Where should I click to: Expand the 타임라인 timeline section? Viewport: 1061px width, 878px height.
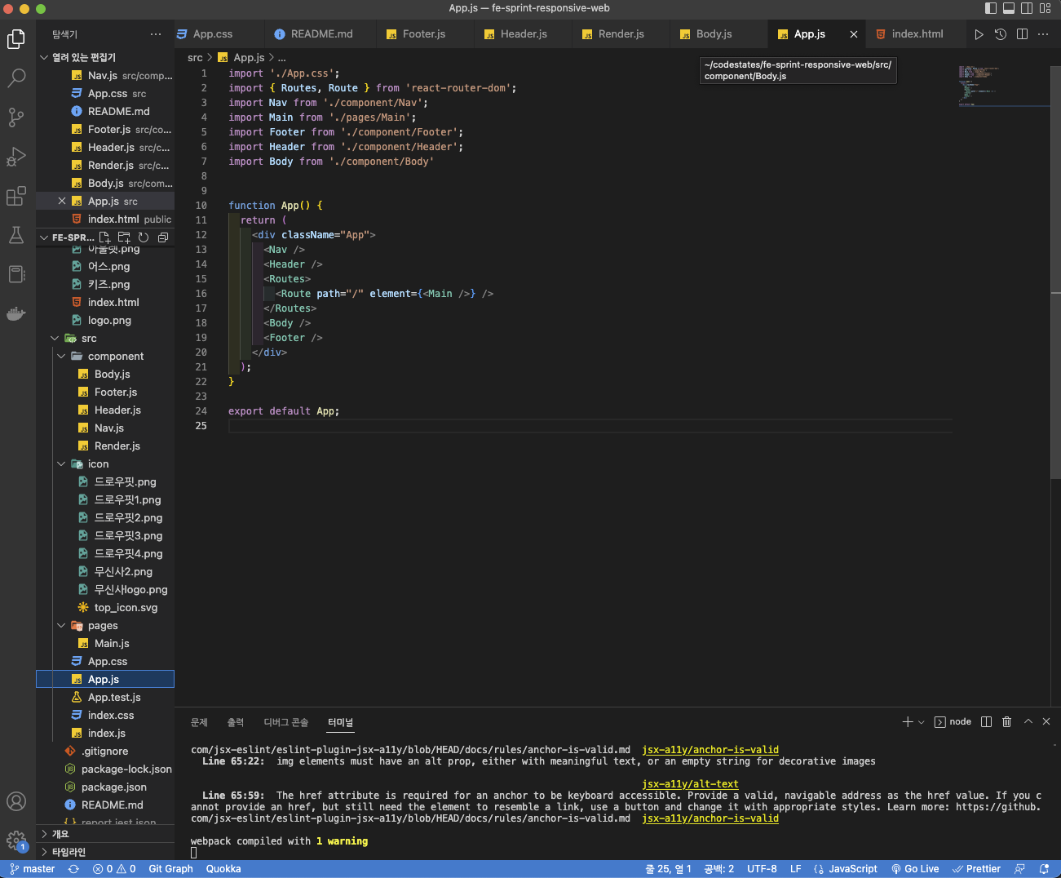(106, 852)
